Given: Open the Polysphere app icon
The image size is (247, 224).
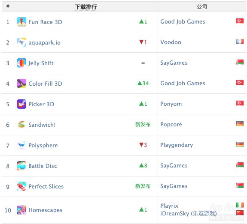Looking at the screenshot, I should [21, 146].
